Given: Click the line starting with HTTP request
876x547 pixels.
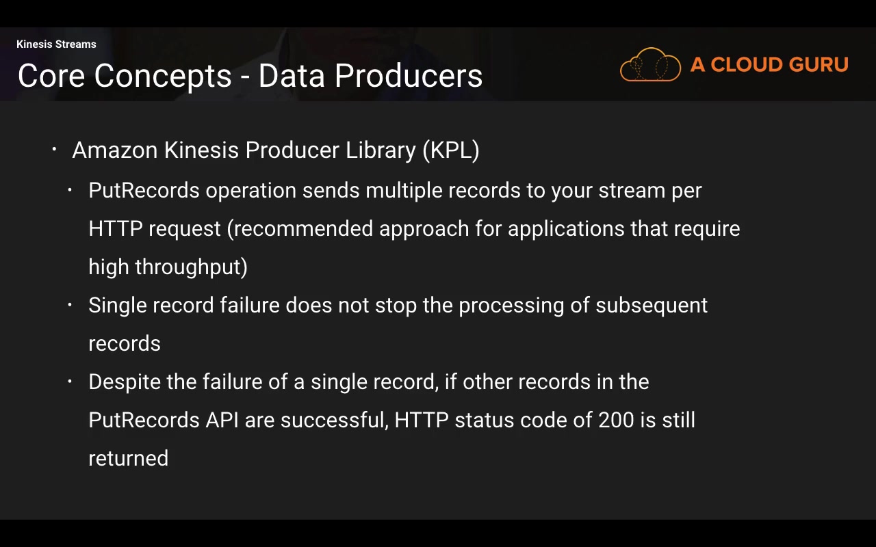Looking at the screenshot, I should (x=414, y=228).
